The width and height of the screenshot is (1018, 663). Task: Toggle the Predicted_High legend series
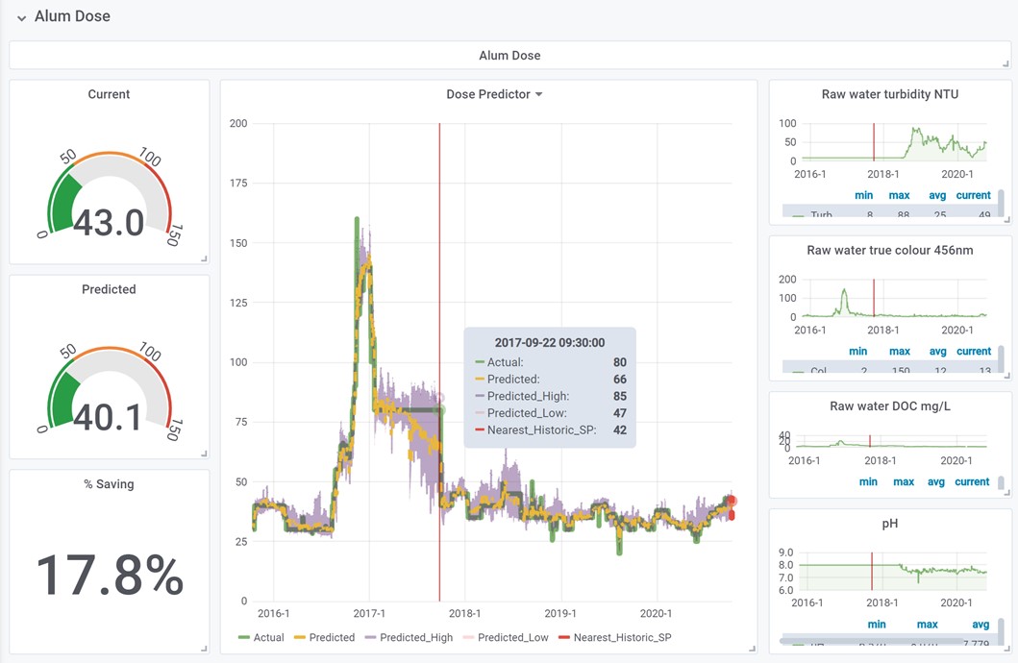tap(416, 637)
